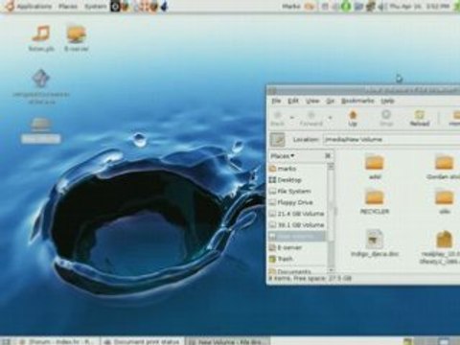
Task: Select highlighted New Volume in sidebar
Action: tap(297, 236)
